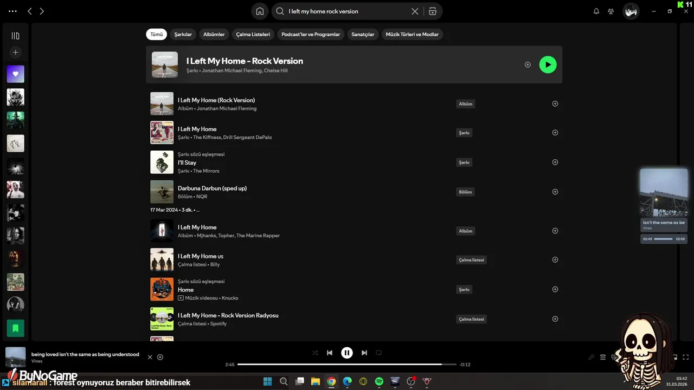Viewport: 694px width, 390px height.
Task: Click the X next to the now playing title
Action: pyautogui.click(x=150, y=357)
